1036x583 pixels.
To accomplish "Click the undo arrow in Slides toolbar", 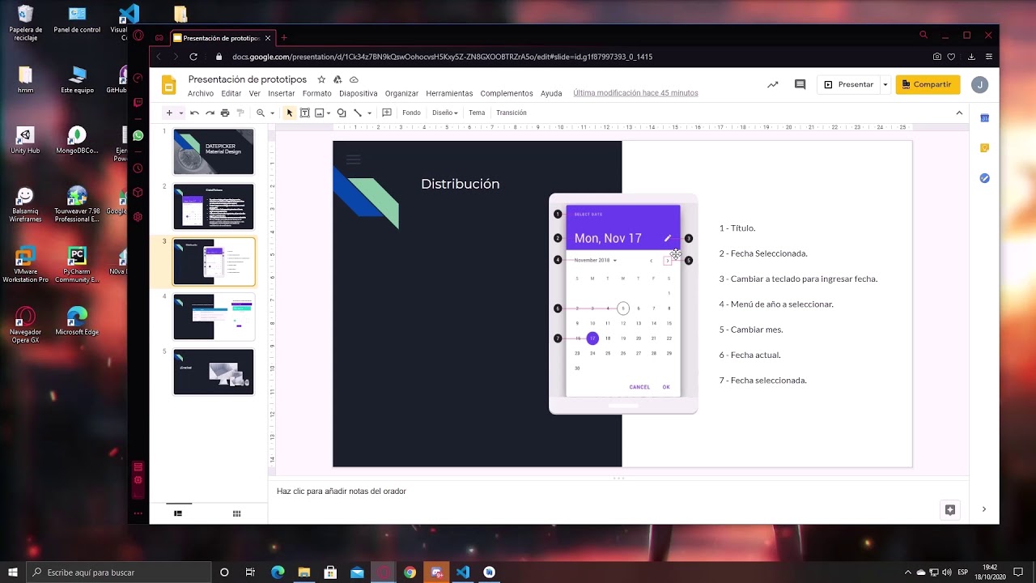I will [x=194, y=113].
